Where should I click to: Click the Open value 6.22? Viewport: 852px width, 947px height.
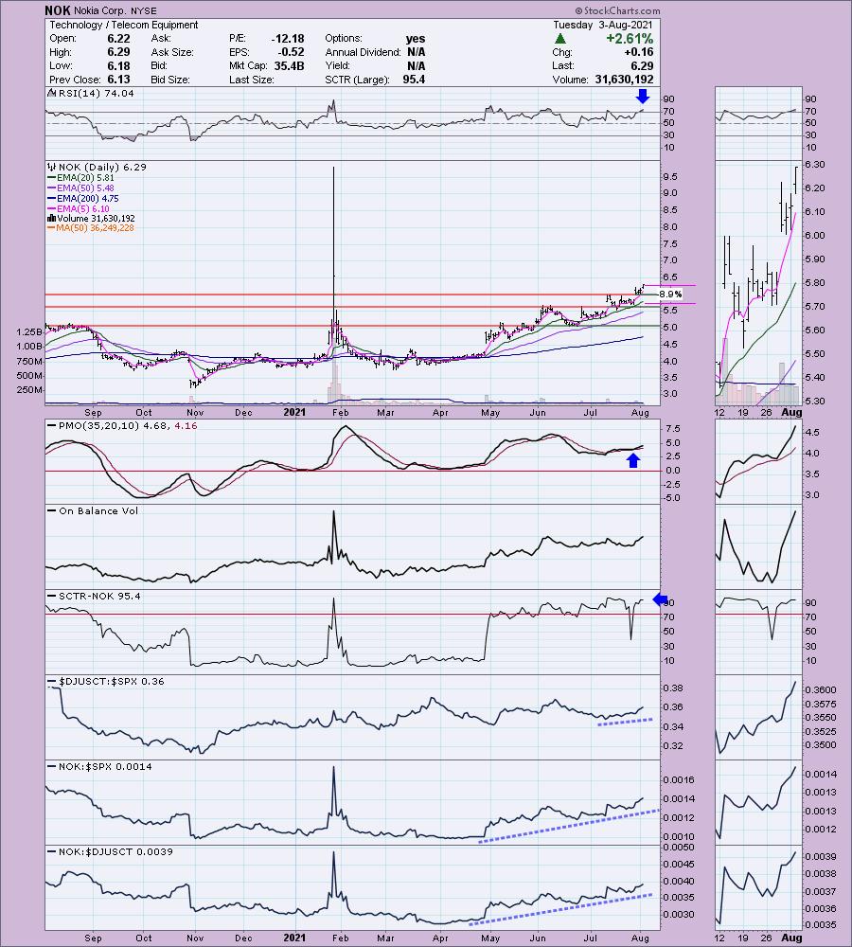pos(118,38)
